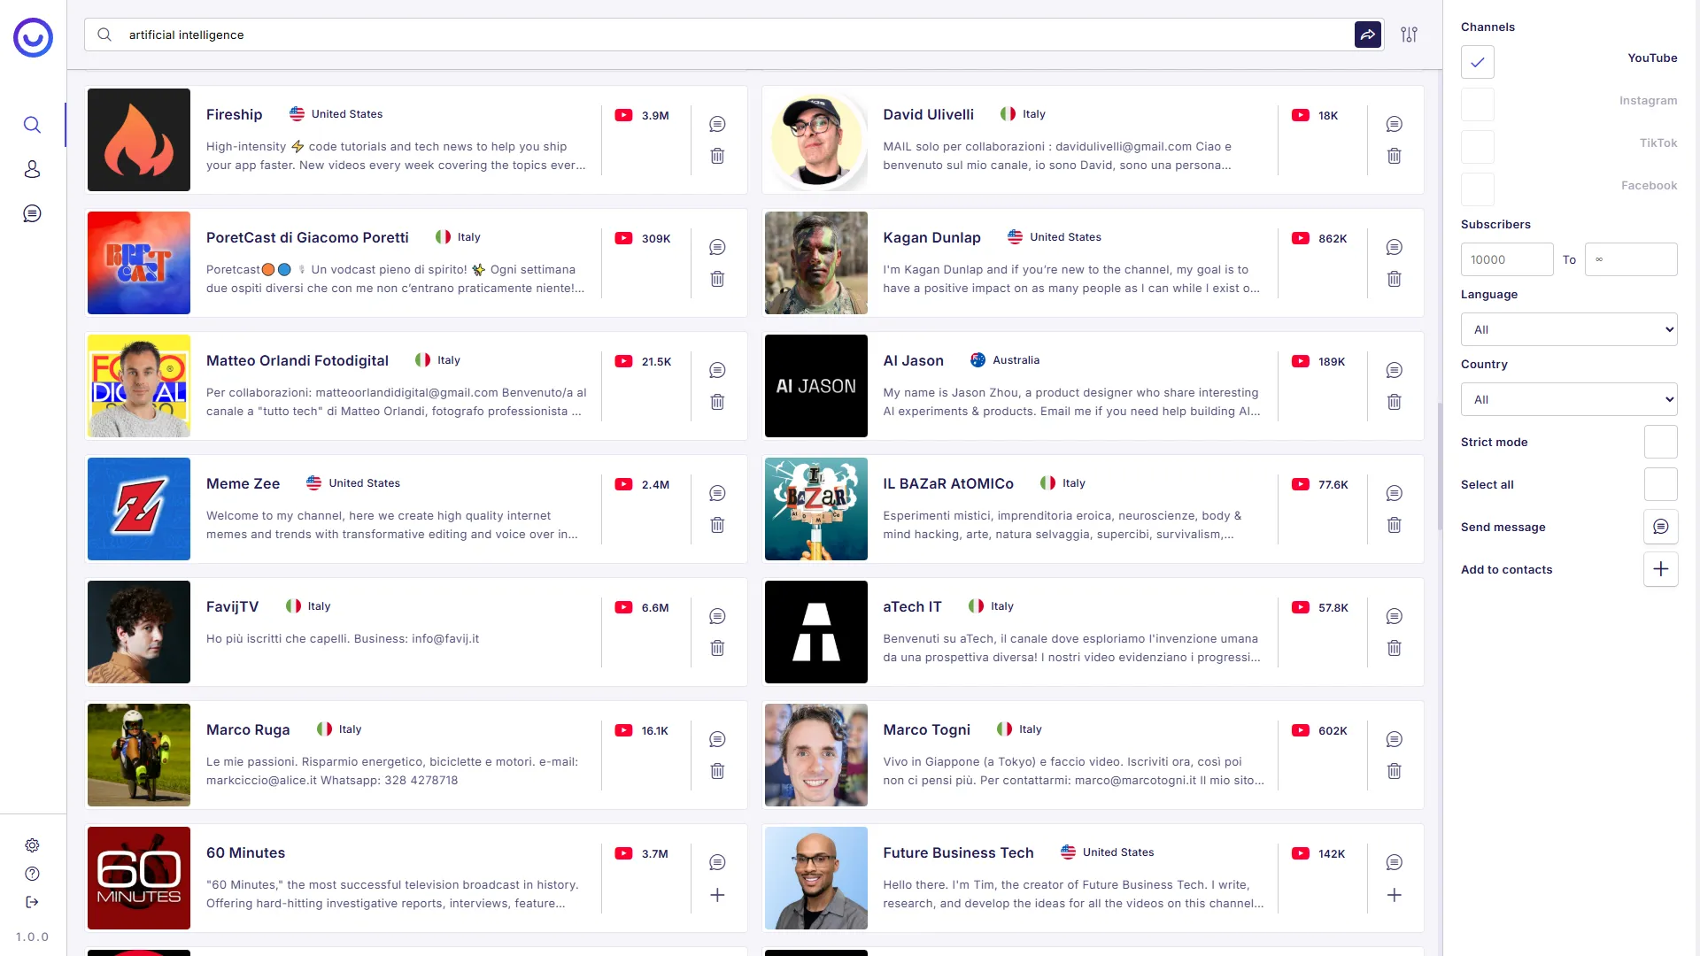This screenshot has height=956, width=1700.
Task: Open the Country dropdown
Action: point(1568,399)
